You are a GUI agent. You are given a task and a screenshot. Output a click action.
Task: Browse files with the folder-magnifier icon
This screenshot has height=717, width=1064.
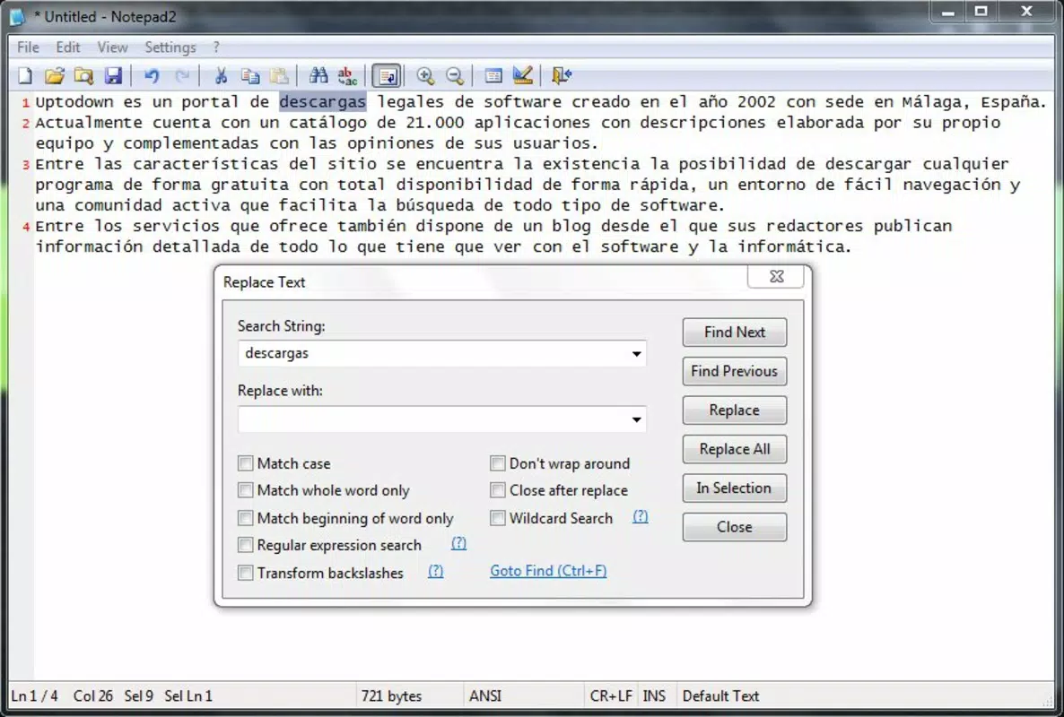coord(83,75)
